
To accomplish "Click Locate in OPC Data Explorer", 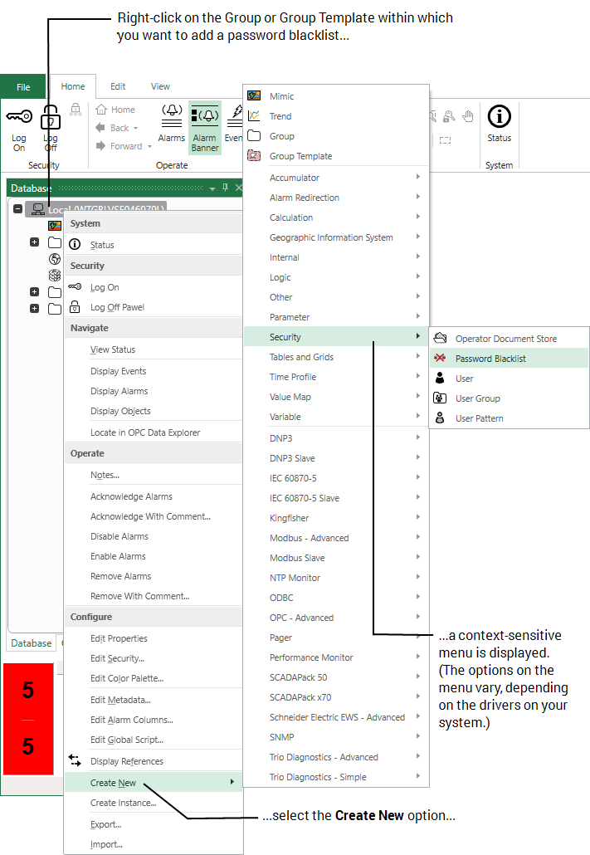I will click(154, 432).
